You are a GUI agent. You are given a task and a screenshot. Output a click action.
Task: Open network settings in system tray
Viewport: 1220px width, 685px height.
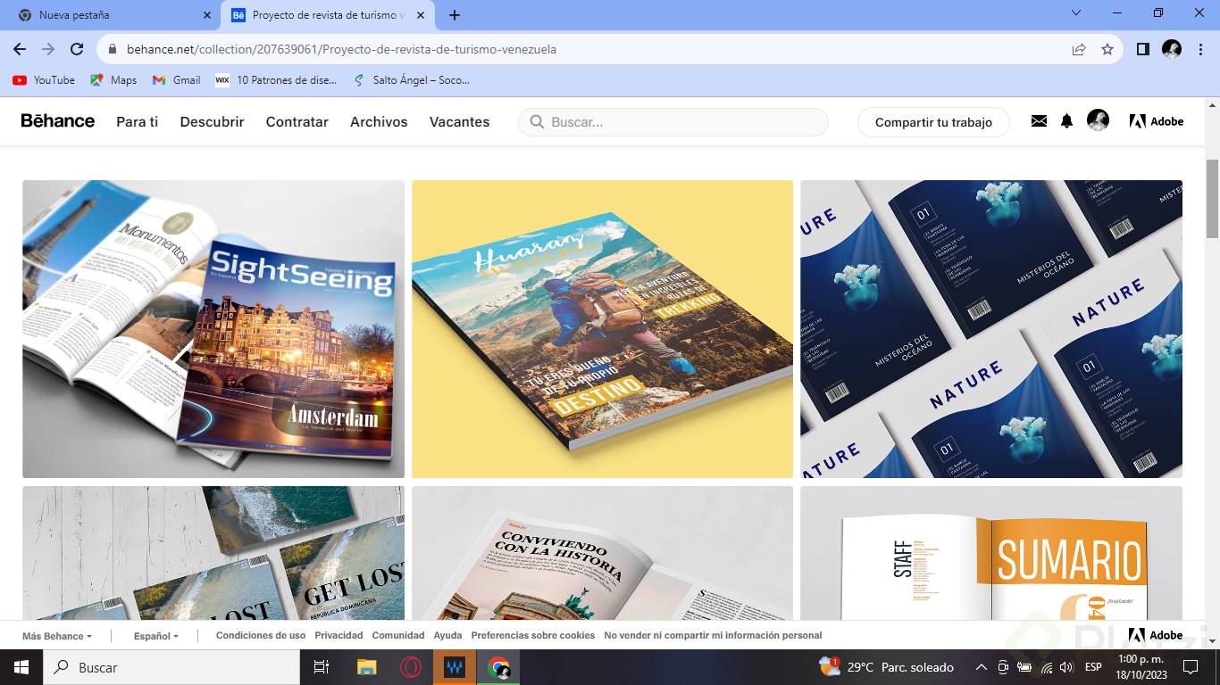point(1046,667)
